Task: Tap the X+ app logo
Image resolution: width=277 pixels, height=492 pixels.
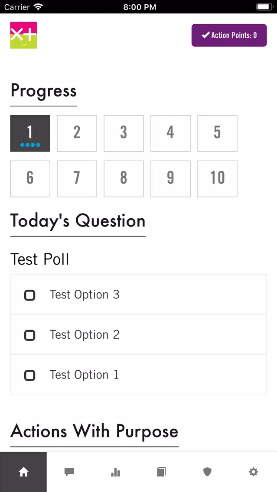Action: coord(23,35)
